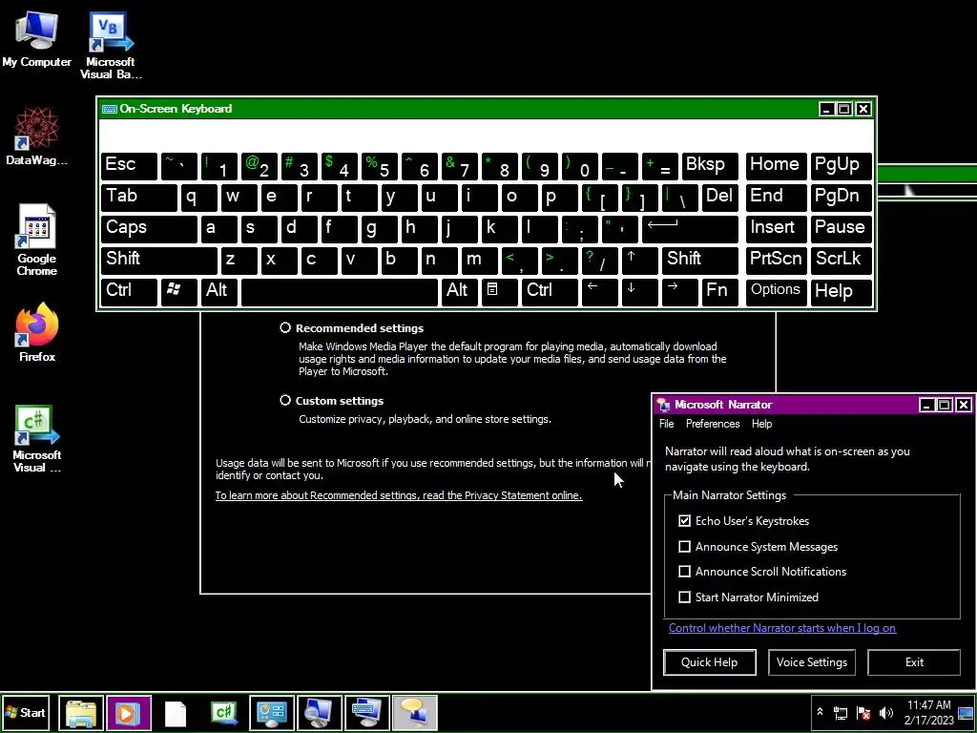Screen dimensions: 977x733
Task: Click the magnifier computer taskbar icon
Action: [x=319, y=712]
